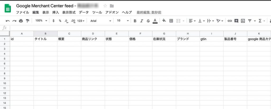Open horizontal align dropdown
Image resolution: width=271 pixels, height=109 pixels.
pyautogui.click(x=192, y=21)
